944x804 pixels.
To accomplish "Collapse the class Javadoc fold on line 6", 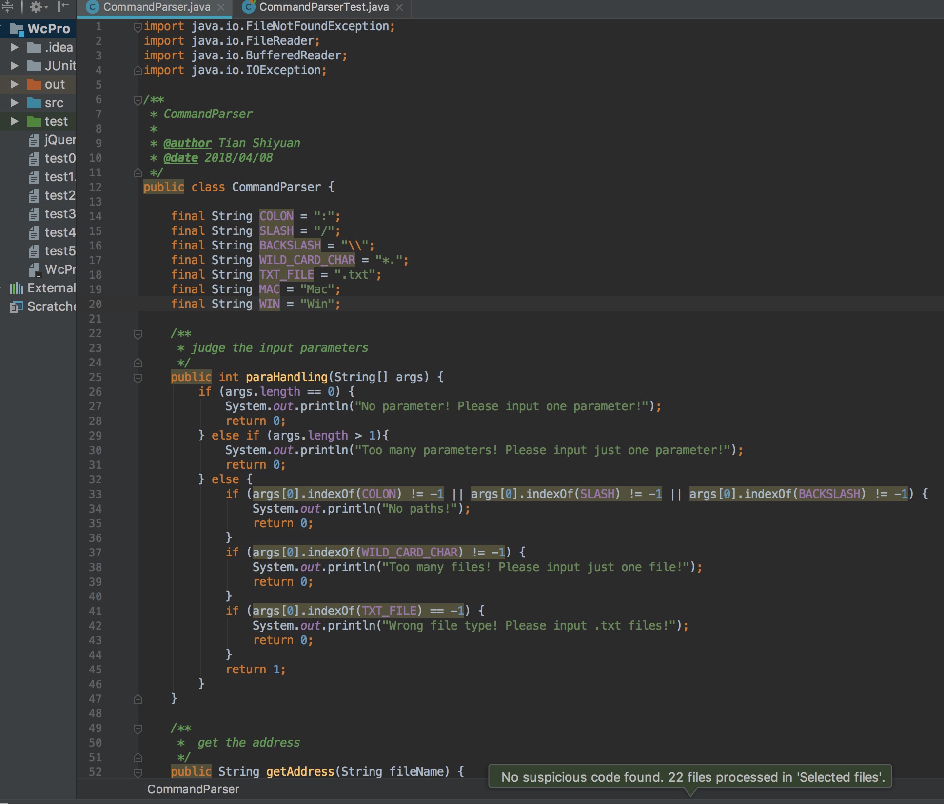I will [138, 100].
